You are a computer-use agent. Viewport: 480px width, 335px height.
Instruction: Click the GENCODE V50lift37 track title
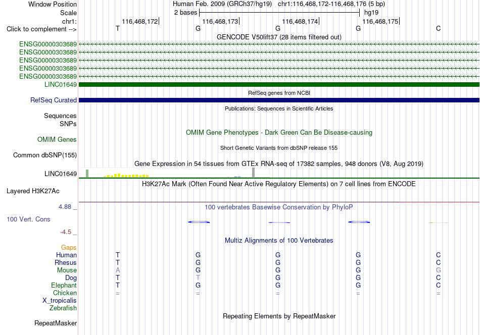[279, 37]
